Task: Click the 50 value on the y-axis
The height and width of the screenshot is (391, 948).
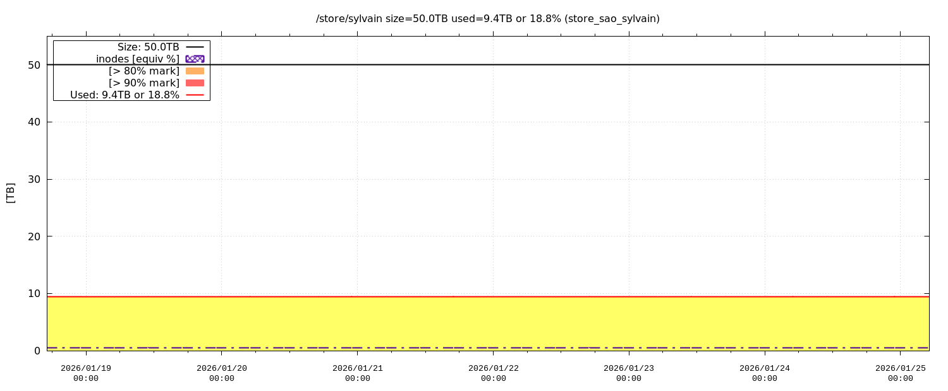Action: click(x=34, y=65)
